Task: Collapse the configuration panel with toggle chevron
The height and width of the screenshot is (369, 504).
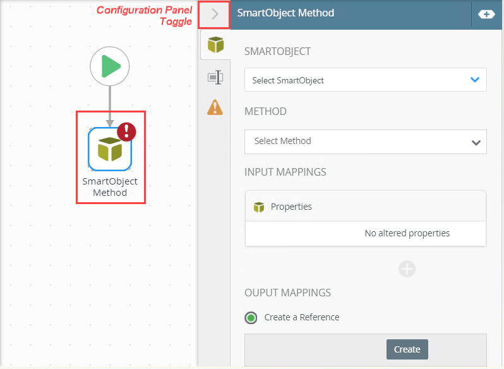Action: [x=215, y=14]
